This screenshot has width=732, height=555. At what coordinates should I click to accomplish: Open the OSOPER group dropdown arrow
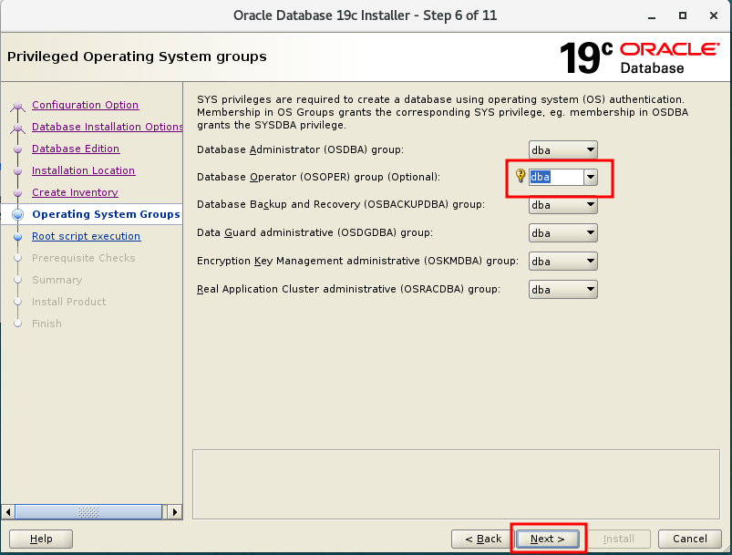click(x=591, y=177)
